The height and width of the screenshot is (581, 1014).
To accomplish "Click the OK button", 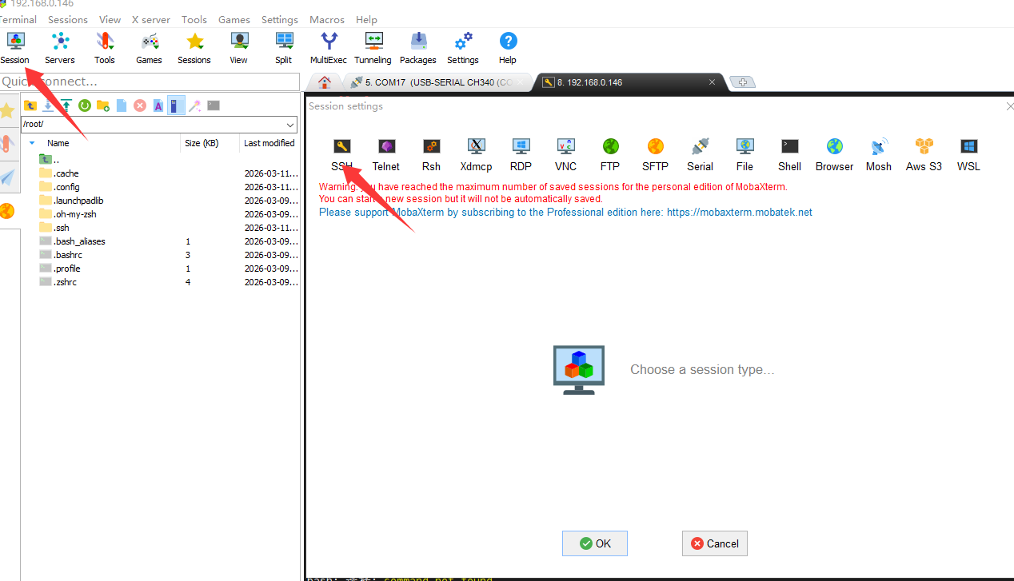I will click(595, 543).
